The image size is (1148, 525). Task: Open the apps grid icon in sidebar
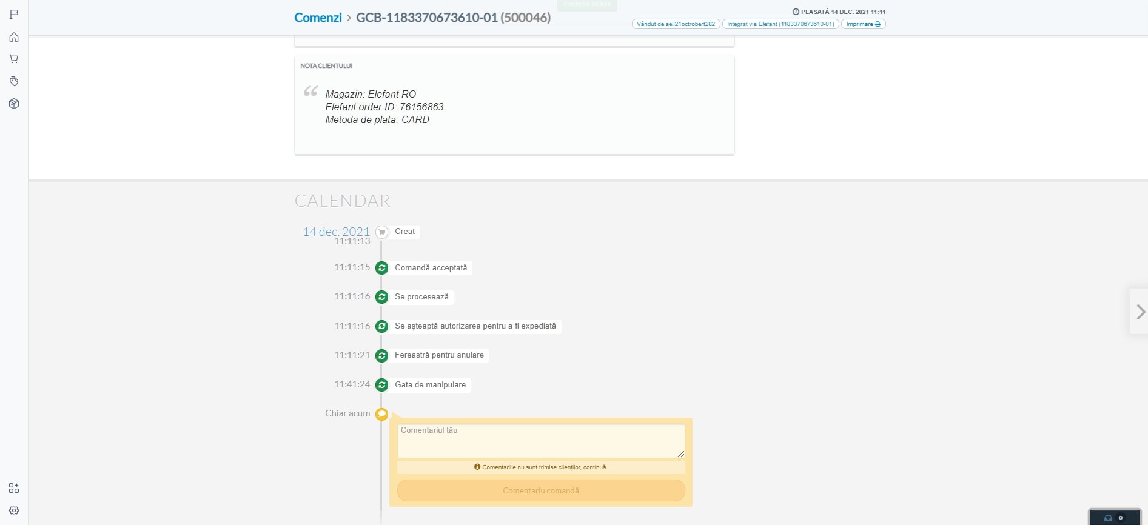click(14, 488)
